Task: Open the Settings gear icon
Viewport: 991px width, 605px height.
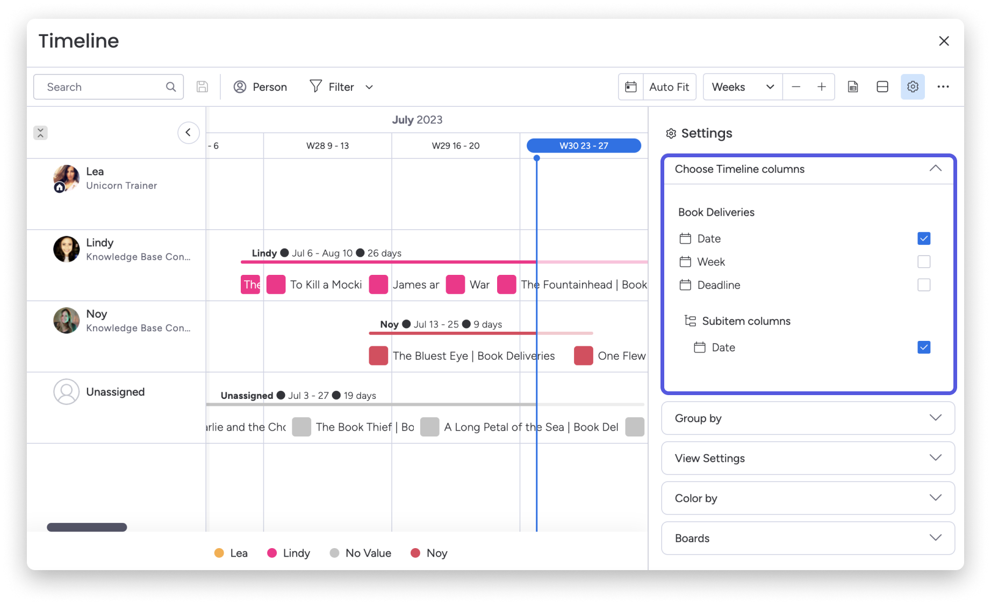Action: tap(912, 86)
